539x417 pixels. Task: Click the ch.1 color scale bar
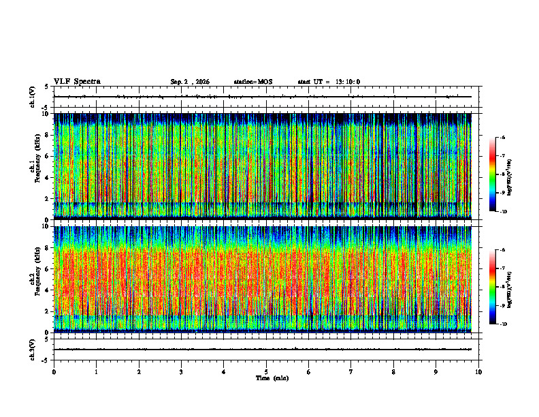(x=492, y=174)
